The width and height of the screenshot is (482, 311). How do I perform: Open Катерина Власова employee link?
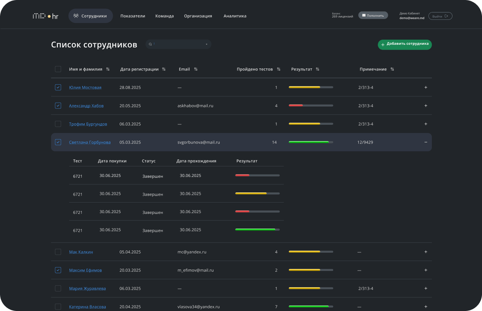pos(87,307)
